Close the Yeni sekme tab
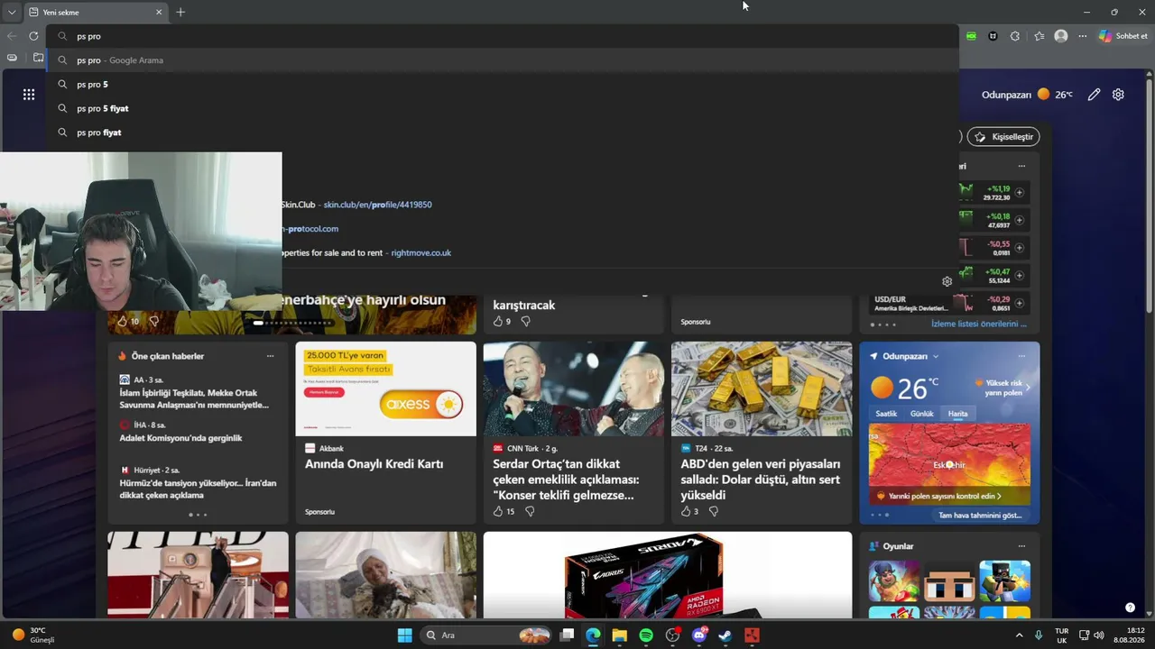 159,12
